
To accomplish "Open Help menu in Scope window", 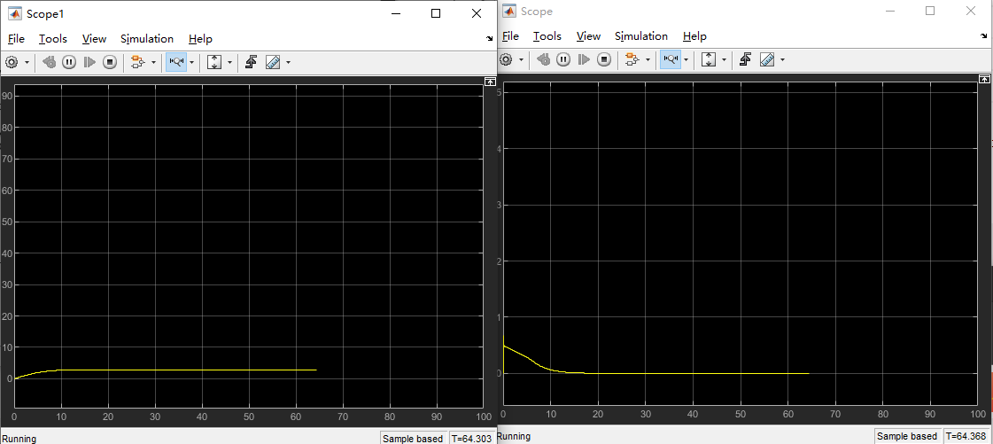I will click(x=694, y=36).
